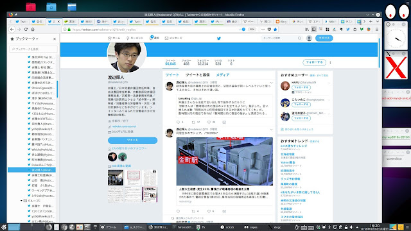The image size is (411, 231).
Task: Open Twitter メッセージ
Action: (x=173, y=38)
